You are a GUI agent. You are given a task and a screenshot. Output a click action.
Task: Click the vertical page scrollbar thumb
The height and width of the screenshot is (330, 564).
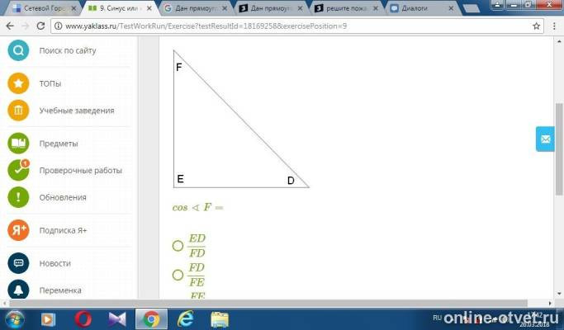coord(559,148)
